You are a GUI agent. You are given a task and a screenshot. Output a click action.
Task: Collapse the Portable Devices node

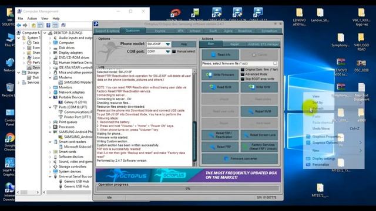tap(50, 97)
